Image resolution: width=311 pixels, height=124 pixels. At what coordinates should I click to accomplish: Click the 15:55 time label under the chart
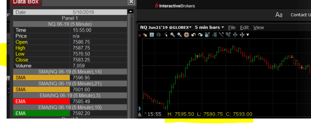(x=155, y=114)
